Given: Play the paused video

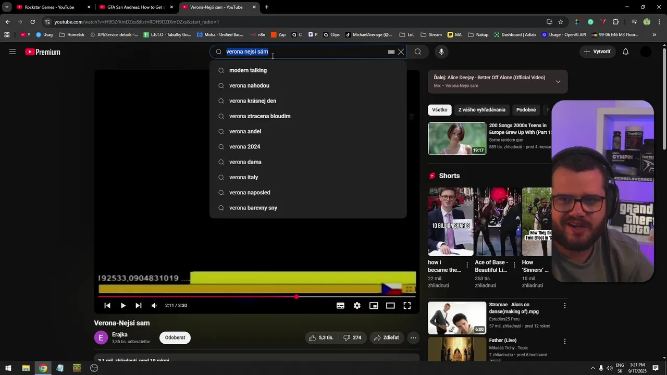Looking at the screenshot, I should (123, 306).
